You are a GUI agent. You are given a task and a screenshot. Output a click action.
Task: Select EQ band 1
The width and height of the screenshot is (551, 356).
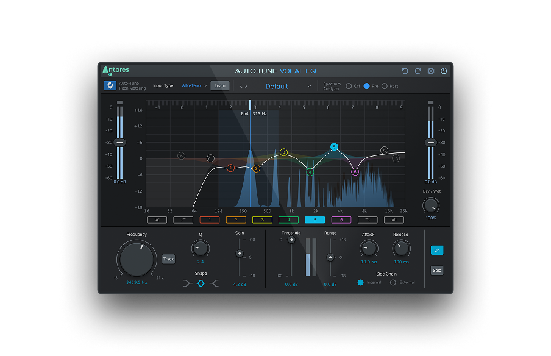(210, 220)
